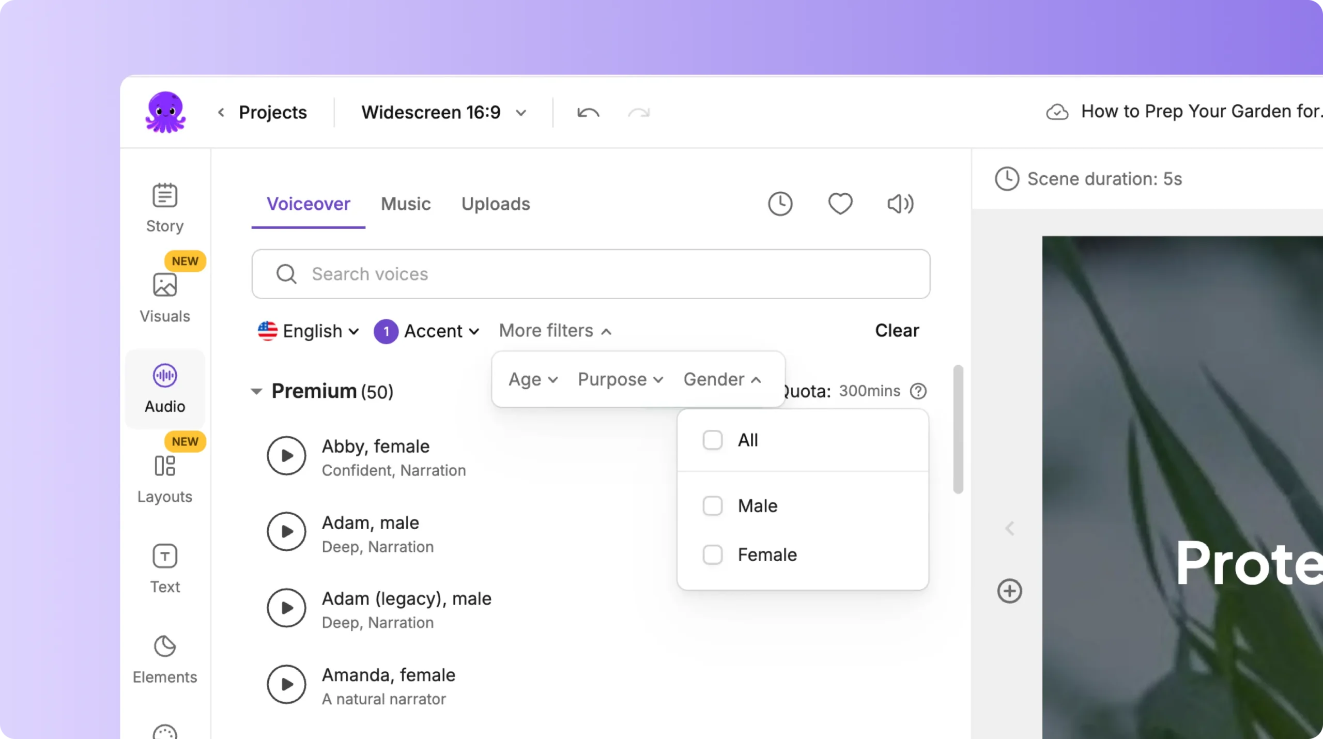Open the Visuals panel in the sidebar
1323x739 pixels.
[164, 298]
